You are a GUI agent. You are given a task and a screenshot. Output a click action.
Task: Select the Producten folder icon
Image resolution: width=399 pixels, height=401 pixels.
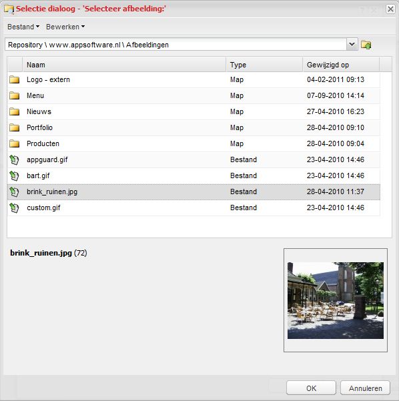point(14,143)
